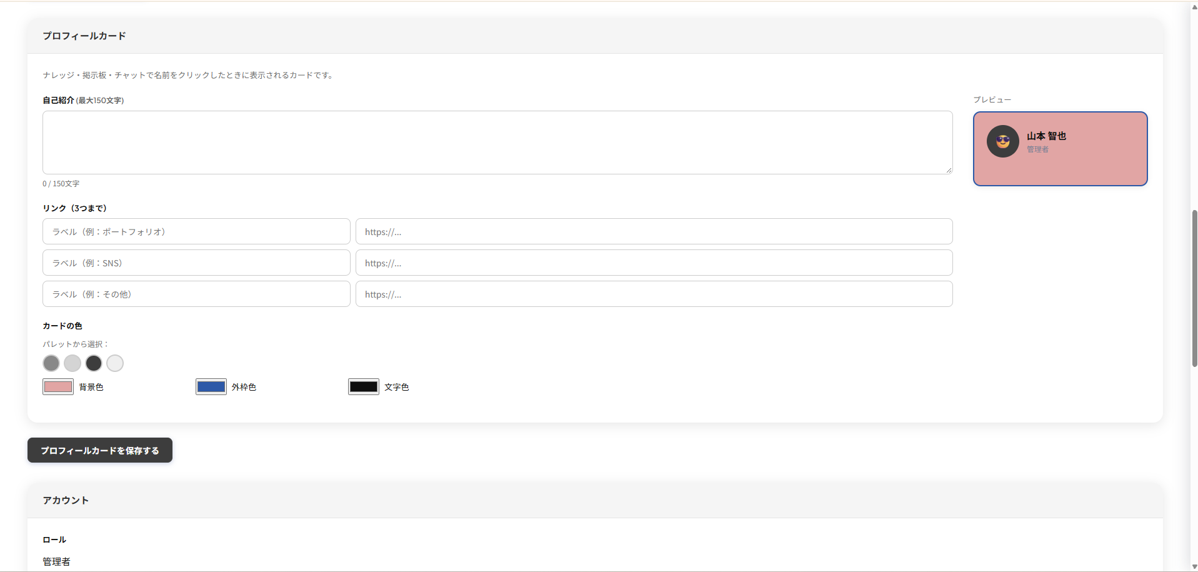Click the アカウント section heading
1198x572 pixels.
tap(66, 500)
